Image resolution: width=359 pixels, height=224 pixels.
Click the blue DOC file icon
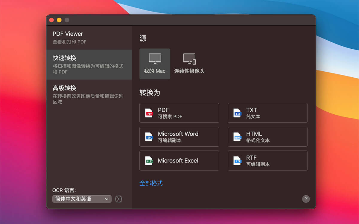tap(149, 137)
